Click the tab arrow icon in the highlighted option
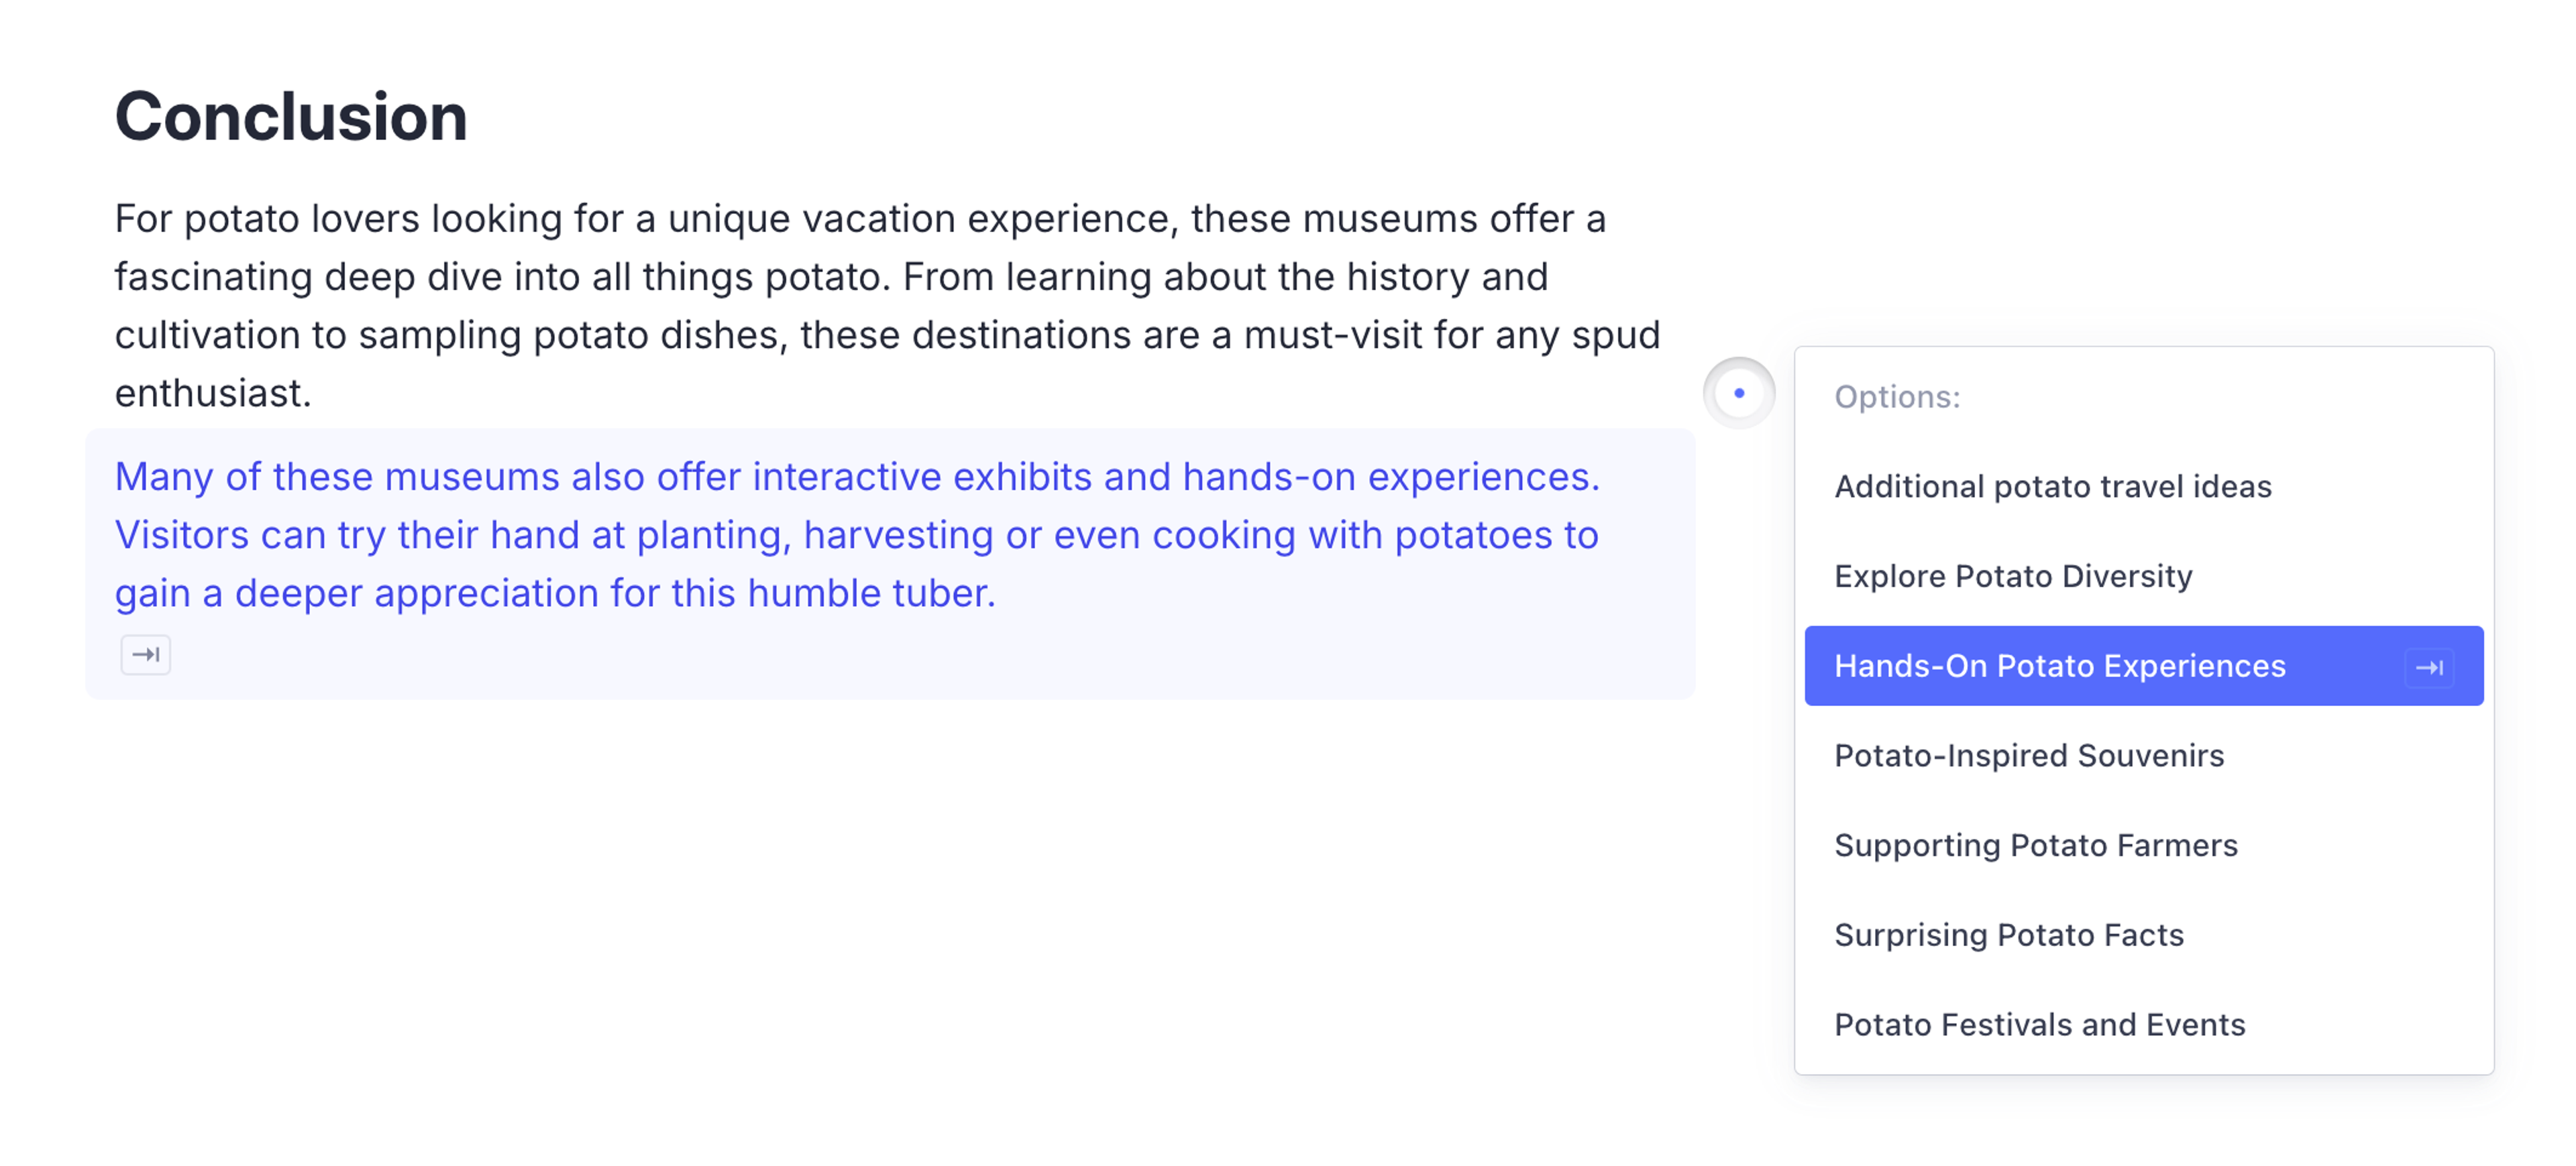Viewport: 2576px width, 1166px height. (2429, 666)
